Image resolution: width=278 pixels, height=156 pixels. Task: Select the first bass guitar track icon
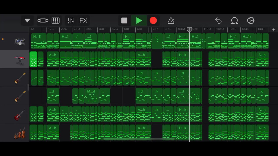coord(20,78)
